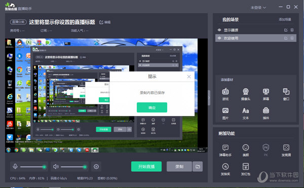Delete the 欢迎使用 scene item

coord(292,38)
